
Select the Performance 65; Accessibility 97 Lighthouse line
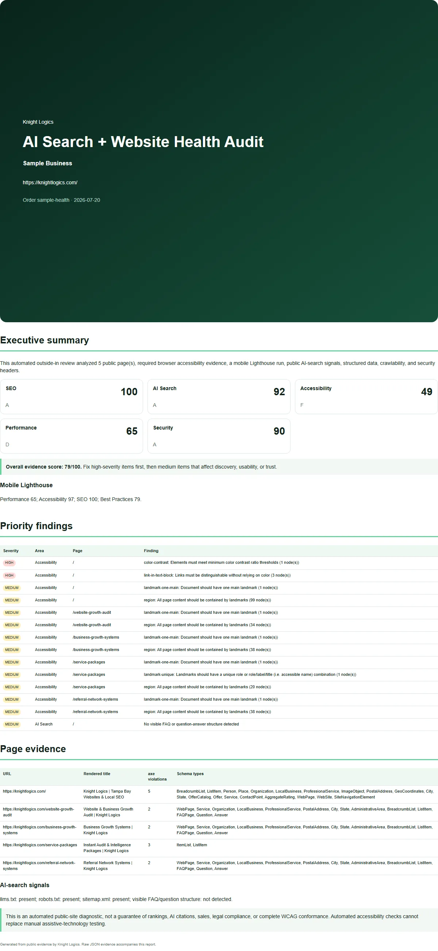(70, 500)
